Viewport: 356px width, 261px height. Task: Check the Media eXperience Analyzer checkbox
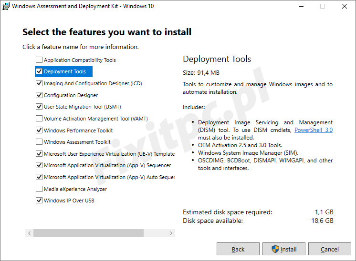[39, 189]
